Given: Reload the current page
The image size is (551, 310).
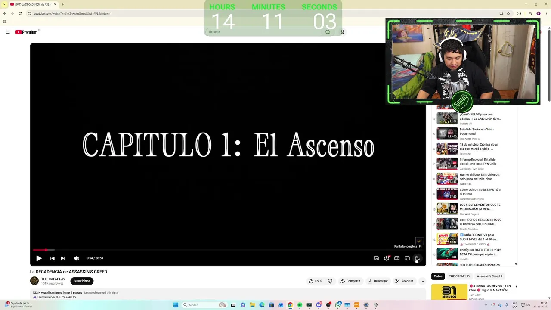Looking at the screenshot, I should [x=20, y=13].
